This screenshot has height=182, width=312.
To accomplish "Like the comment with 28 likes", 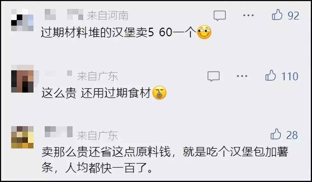I will pyautogui.click(x=276, y=134).
